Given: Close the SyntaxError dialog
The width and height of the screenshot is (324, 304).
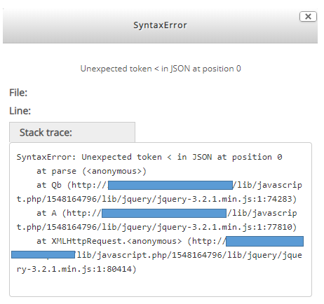Looking at the screenshot, I should click(x=308, y=17).
